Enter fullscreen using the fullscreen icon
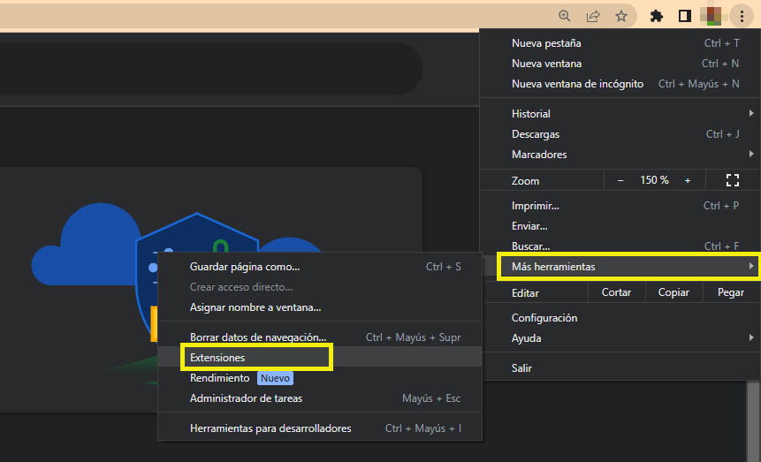The image size is (761, 462). pos(732,180)
